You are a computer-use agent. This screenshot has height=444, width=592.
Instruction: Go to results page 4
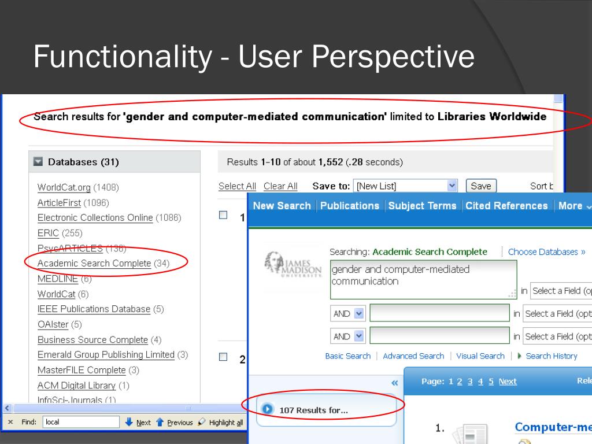click(480, 382)
